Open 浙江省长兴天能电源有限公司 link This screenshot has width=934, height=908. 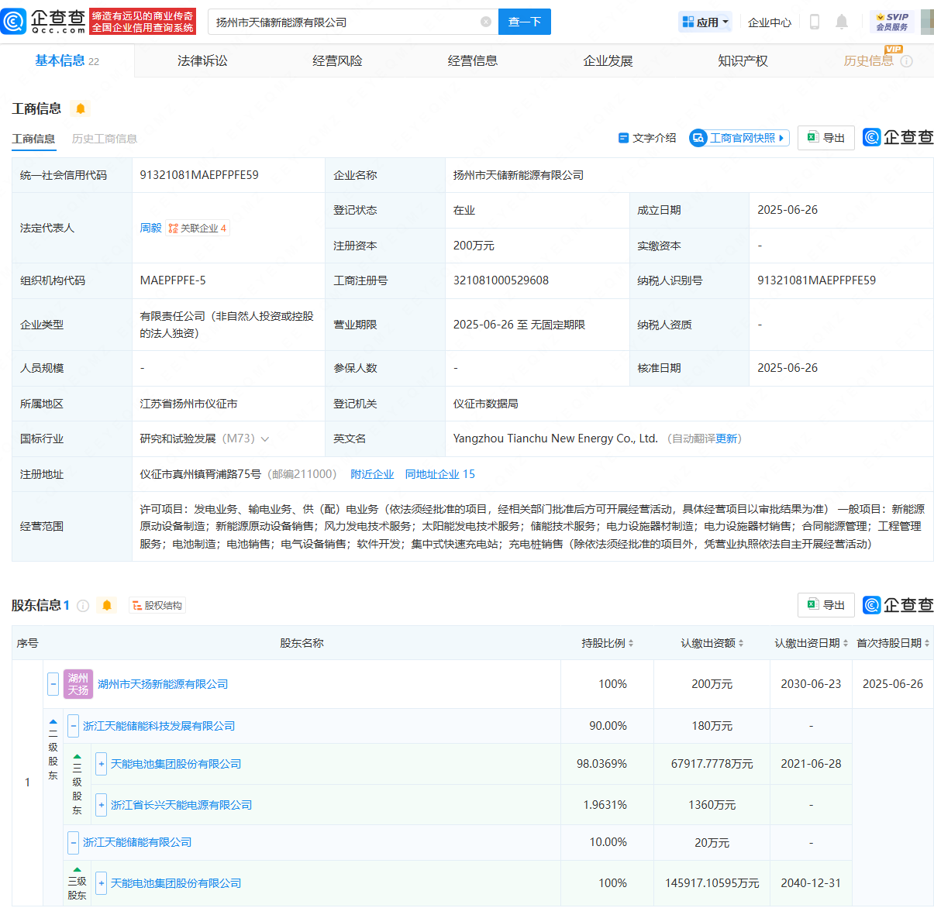click(x=181, y=805)
